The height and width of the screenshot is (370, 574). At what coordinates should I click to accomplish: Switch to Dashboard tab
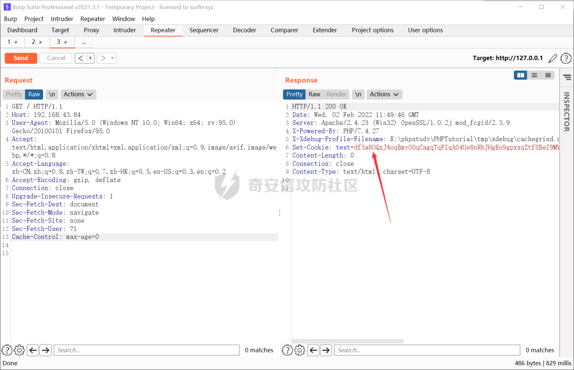pos(22,30)
